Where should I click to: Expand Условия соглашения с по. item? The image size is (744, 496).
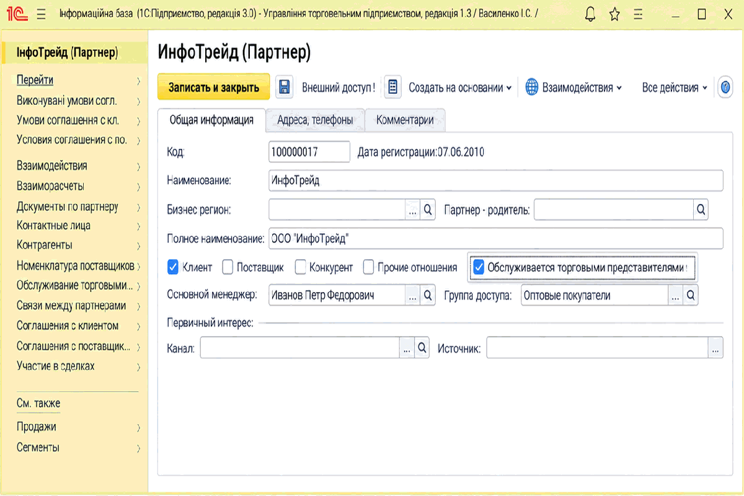point(78,140)
